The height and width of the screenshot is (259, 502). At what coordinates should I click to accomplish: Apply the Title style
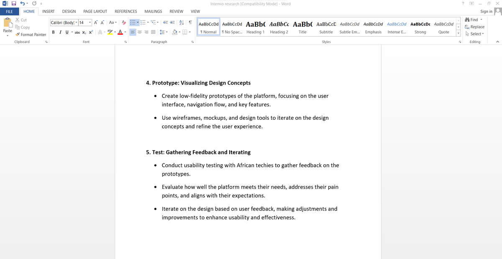pos(302,28)
